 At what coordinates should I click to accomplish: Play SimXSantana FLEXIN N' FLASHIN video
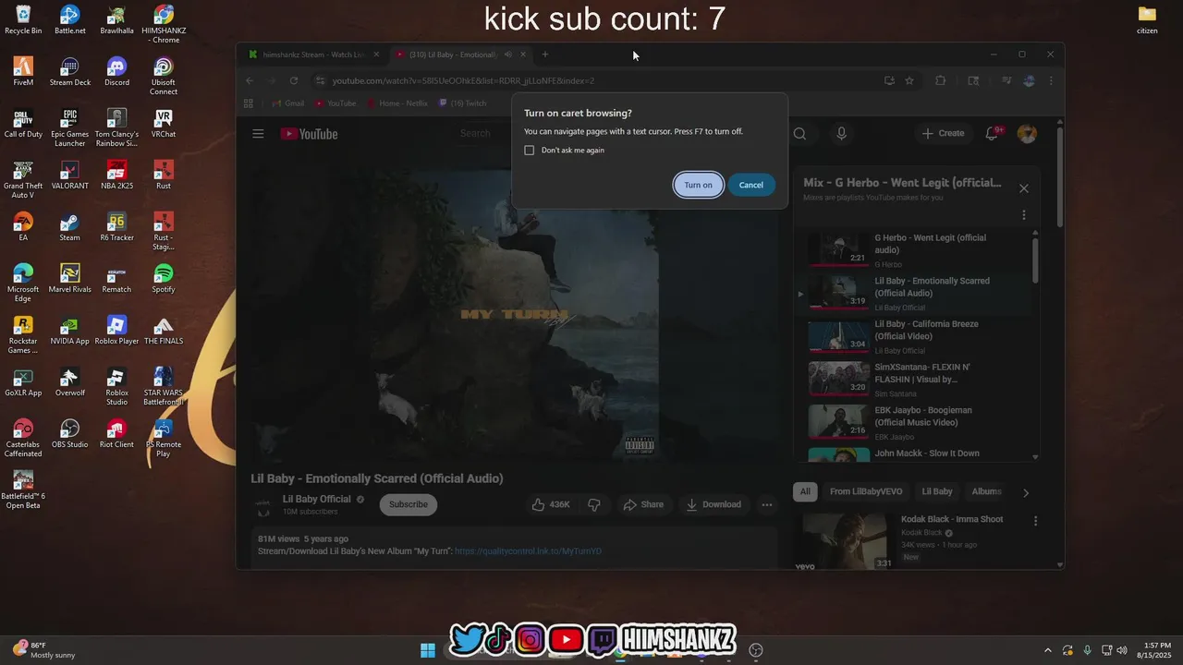[915, 379]
